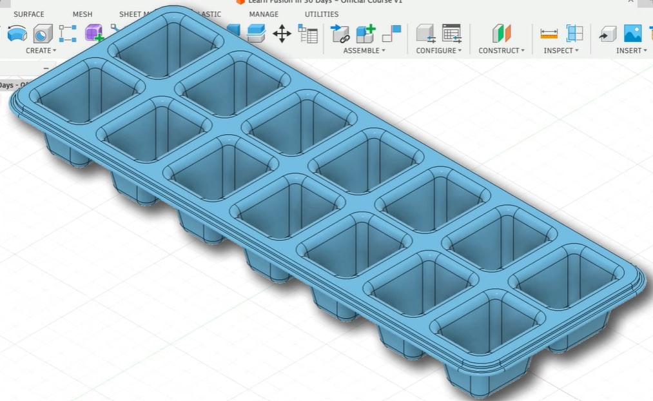
Task: Expand the CREATE dropdown
Action: pyautogui.click(x=41, y=50)
